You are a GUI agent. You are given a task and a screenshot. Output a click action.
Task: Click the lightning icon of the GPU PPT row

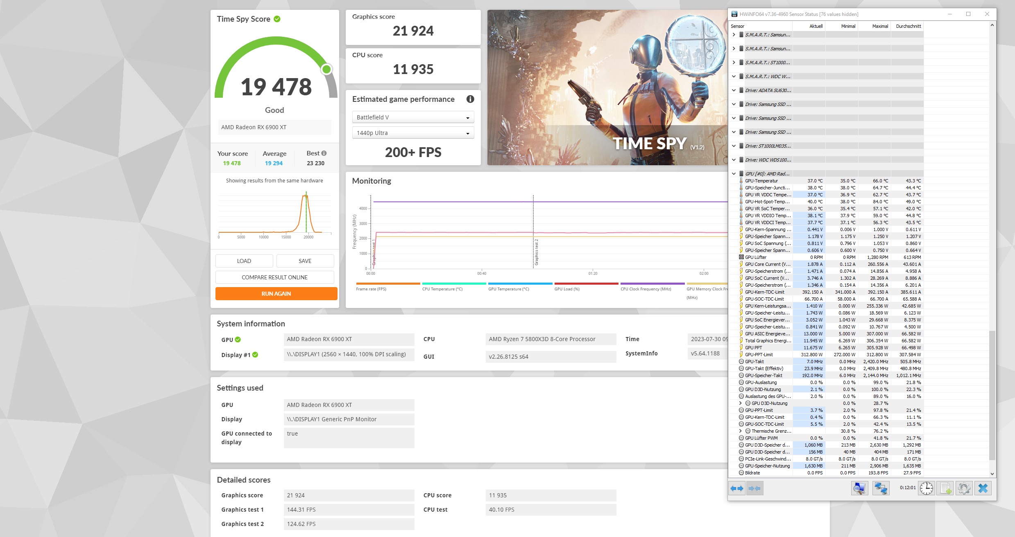pyautogui.click(x=741, y=348)
